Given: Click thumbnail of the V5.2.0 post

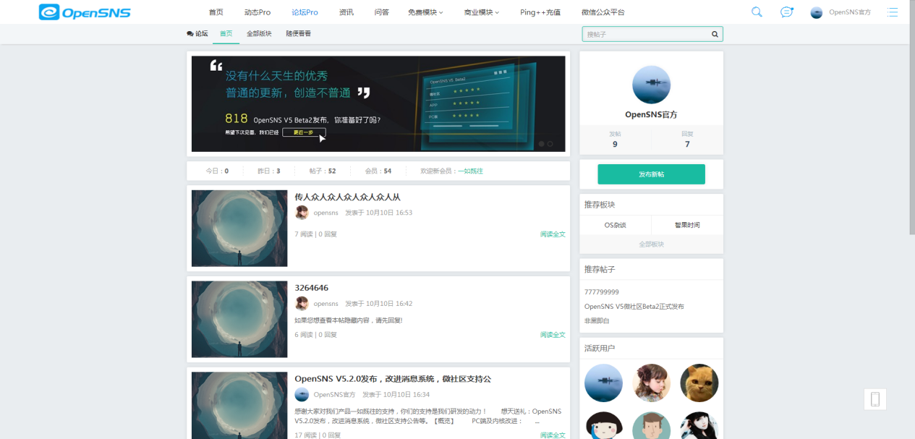Looking at the screenshot, I should coord(239,405).
